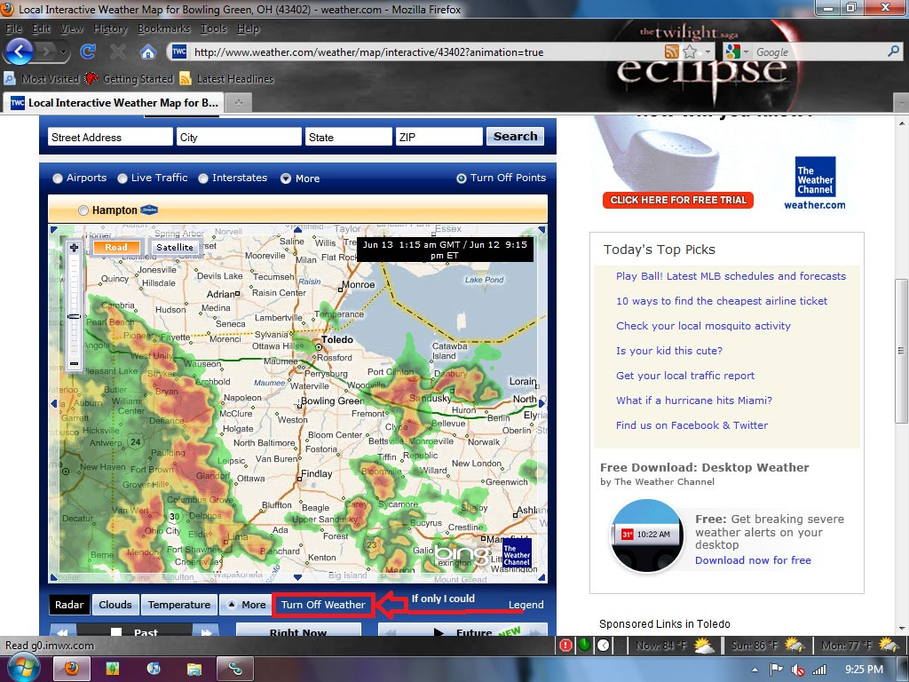Image resolution: width=909 pixels, height=682 pixels.
Task: Focus the Google search box
Action: point(818,52)
